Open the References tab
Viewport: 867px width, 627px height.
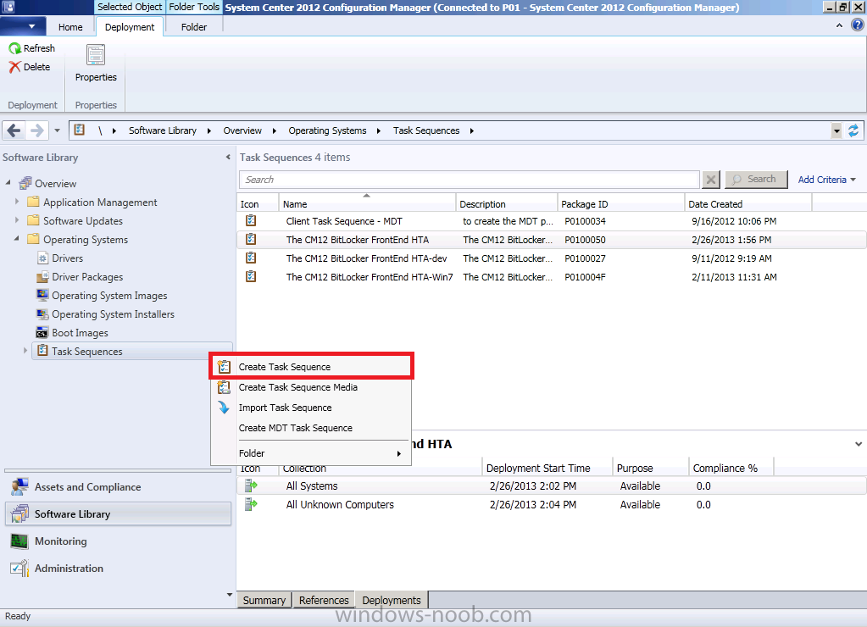324,601
